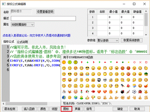150x112 pixels.
Task: Select the red X cross icon
Action: (140, 62)
